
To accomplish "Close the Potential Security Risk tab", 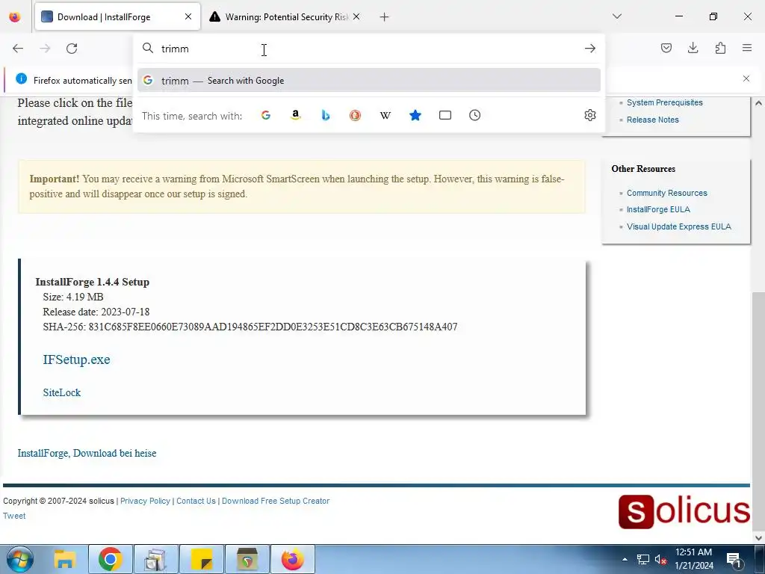I will pyautogui.click(x=356, y=16).
